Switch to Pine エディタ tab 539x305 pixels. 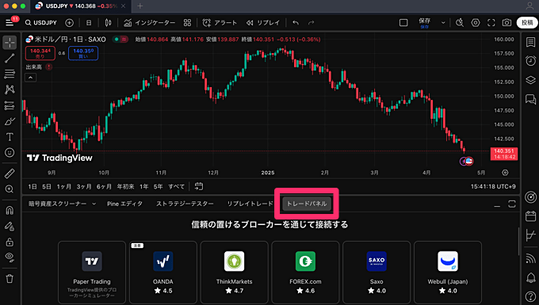(124, 204)
